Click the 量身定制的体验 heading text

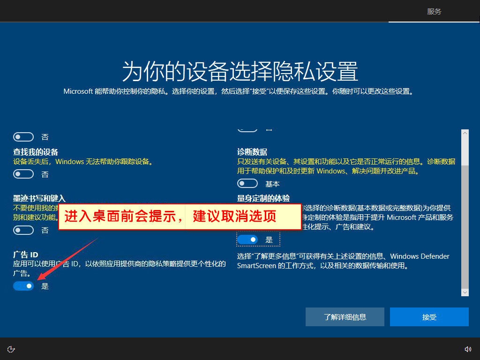pyautogui.click(x=263, y=198)
